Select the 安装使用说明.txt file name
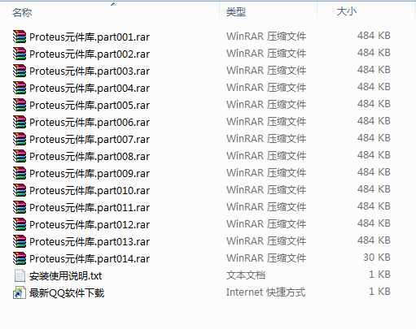This screenshot has width=416, height=329. pyautogui.click(x=65, y=276)
